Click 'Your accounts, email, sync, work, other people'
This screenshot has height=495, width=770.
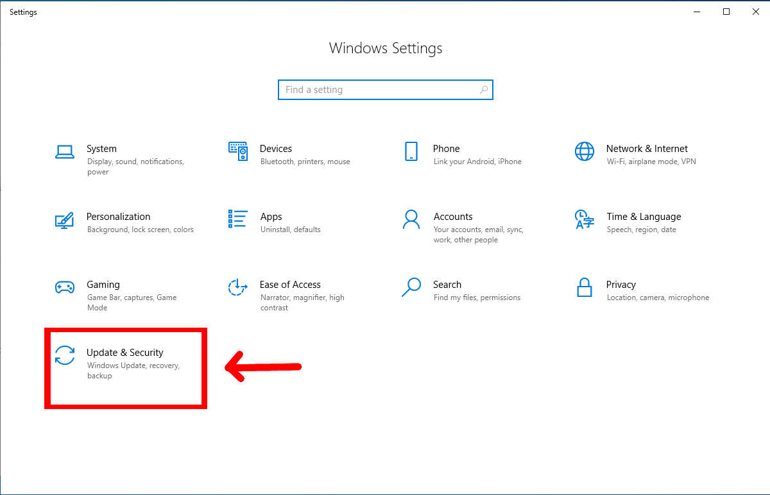479,235
